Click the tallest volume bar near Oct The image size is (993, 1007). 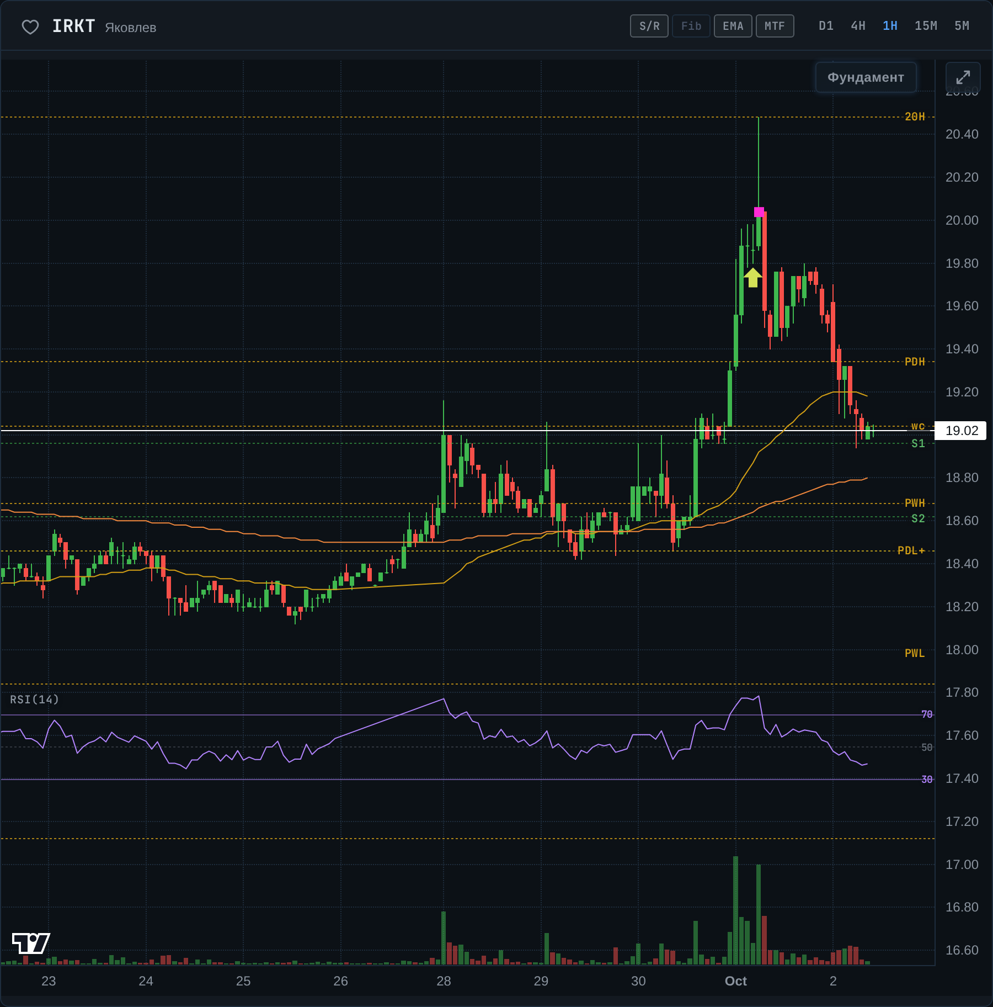tap(735, 910)
